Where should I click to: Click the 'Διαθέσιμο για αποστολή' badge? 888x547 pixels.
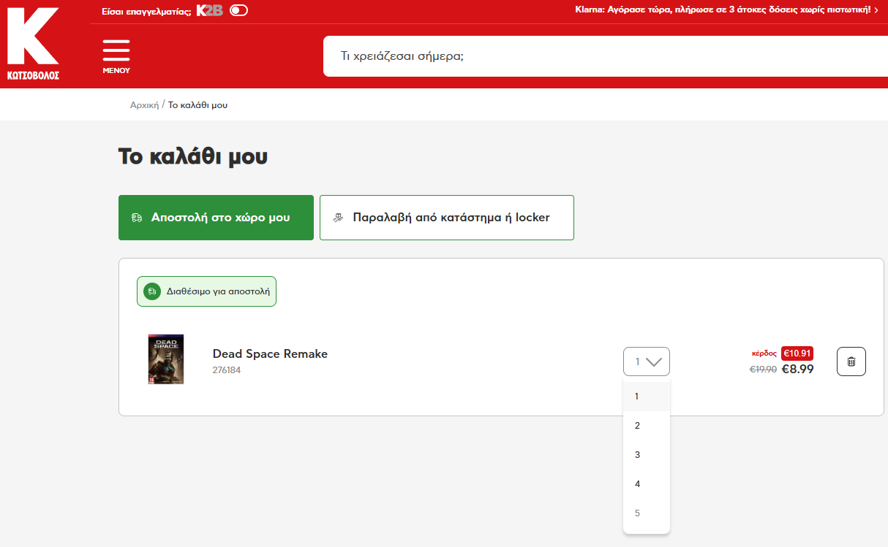(206, 291)
